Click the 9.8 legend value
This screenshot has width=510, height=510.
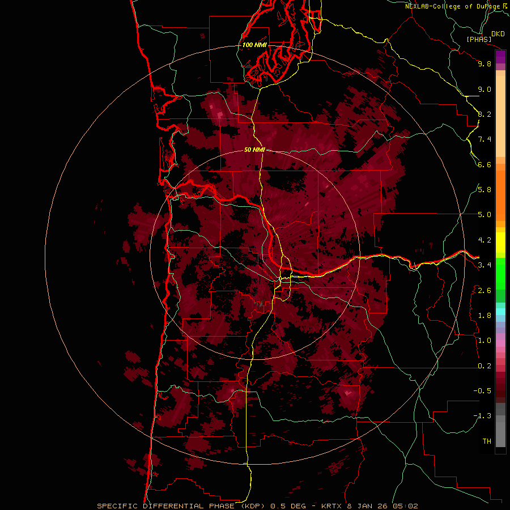484,63
